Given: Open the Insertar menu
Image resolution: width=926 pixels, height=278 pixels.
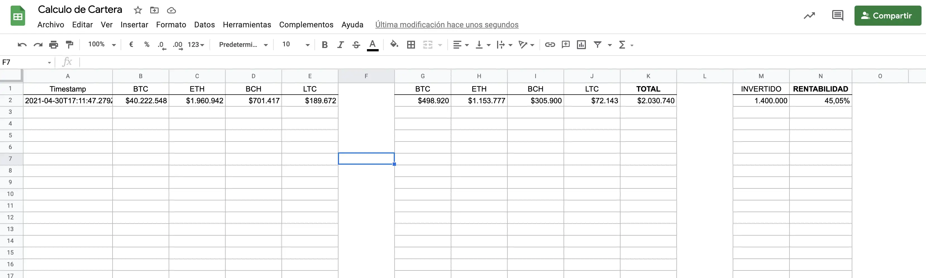Looking at the screenshot, I should pos(134,25).
